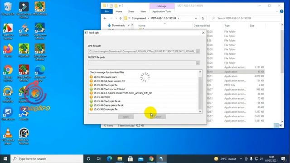Open FastStone Capture desktop shortcut
This screenshot has width=290, height=163.
click(x=8, y=31)
